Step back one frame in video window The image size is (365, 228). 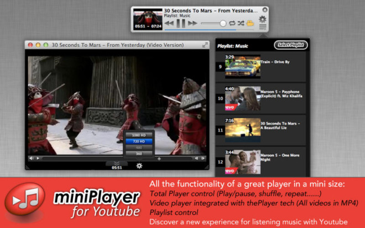pyautogui.click(x=196, y=158)
